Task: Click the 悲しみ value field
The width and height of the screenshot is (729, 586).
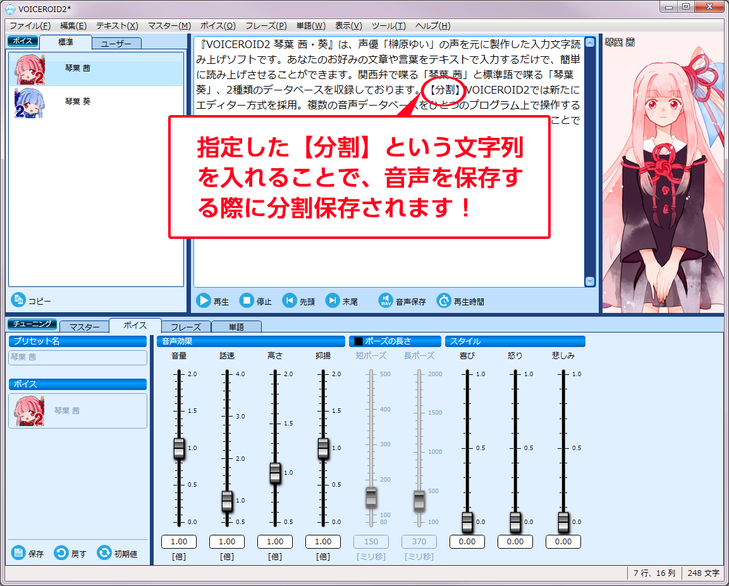Action: pos(563,542)
